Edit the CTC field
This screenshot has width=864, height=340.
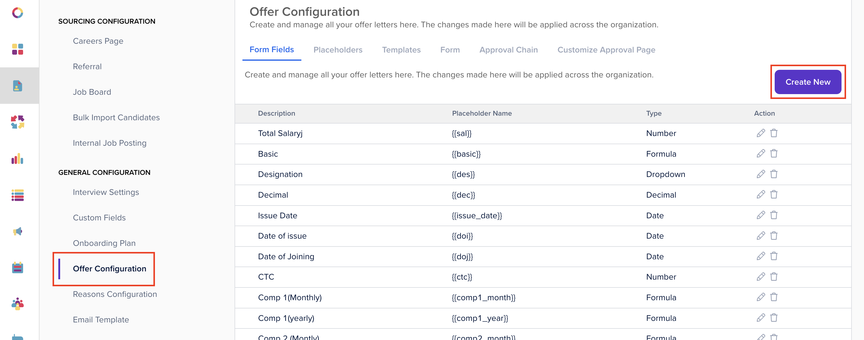tap(761, 277)
